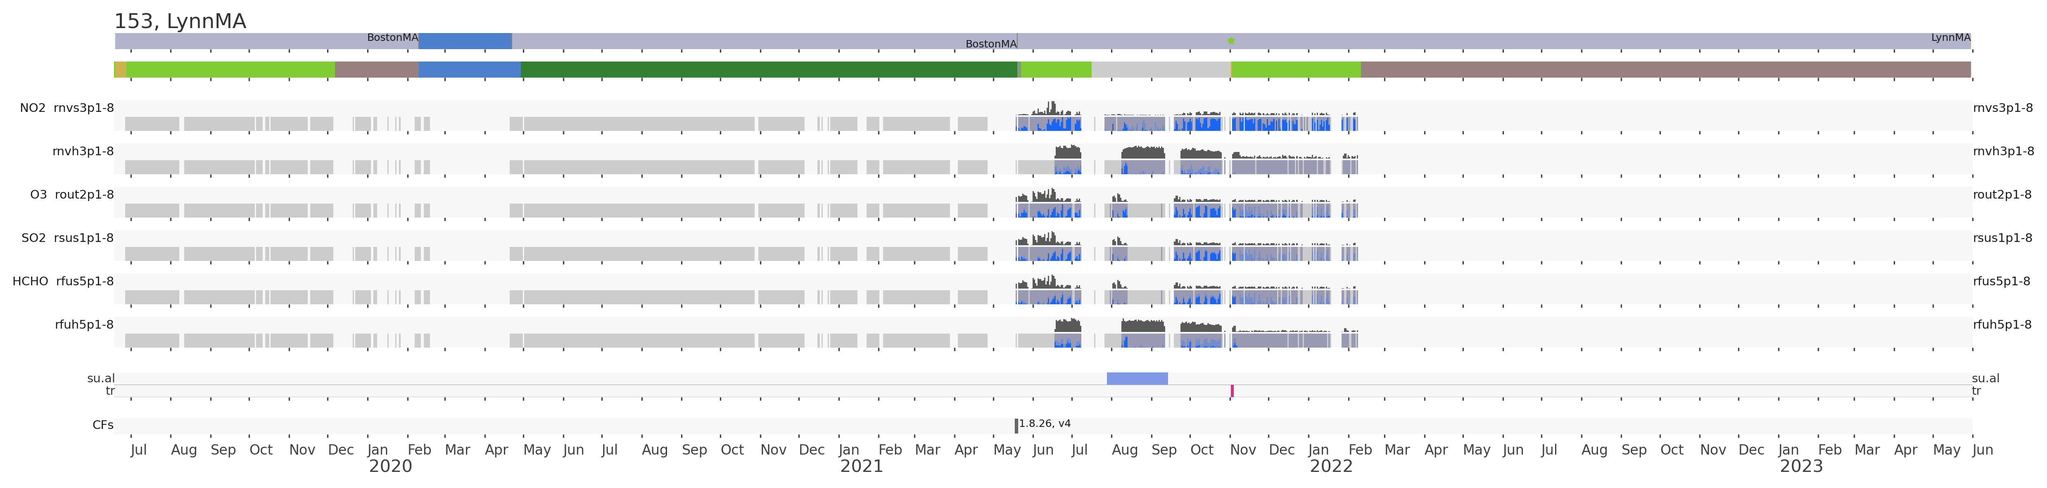
Task: Click the rfuh5p1-8 label on right side
Action: (x=2002, y=324)
